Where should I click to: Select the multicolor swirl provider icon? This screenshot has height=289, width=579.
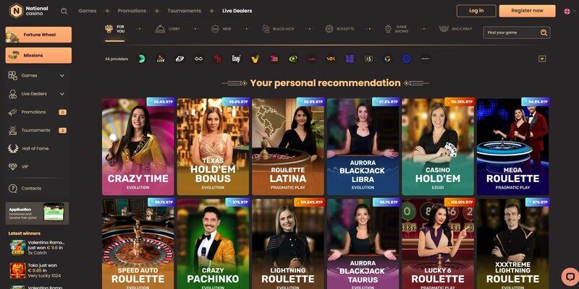click(387, 59)
